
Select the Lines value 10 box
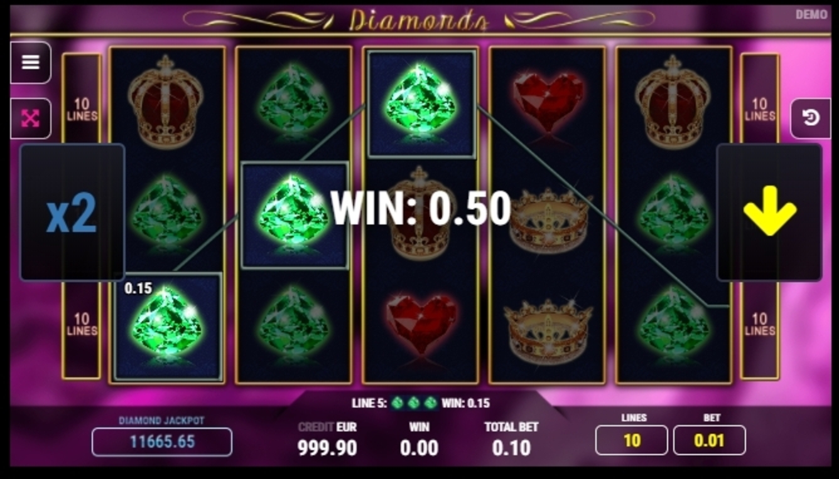pyautogui.click(x=631, y=440)
